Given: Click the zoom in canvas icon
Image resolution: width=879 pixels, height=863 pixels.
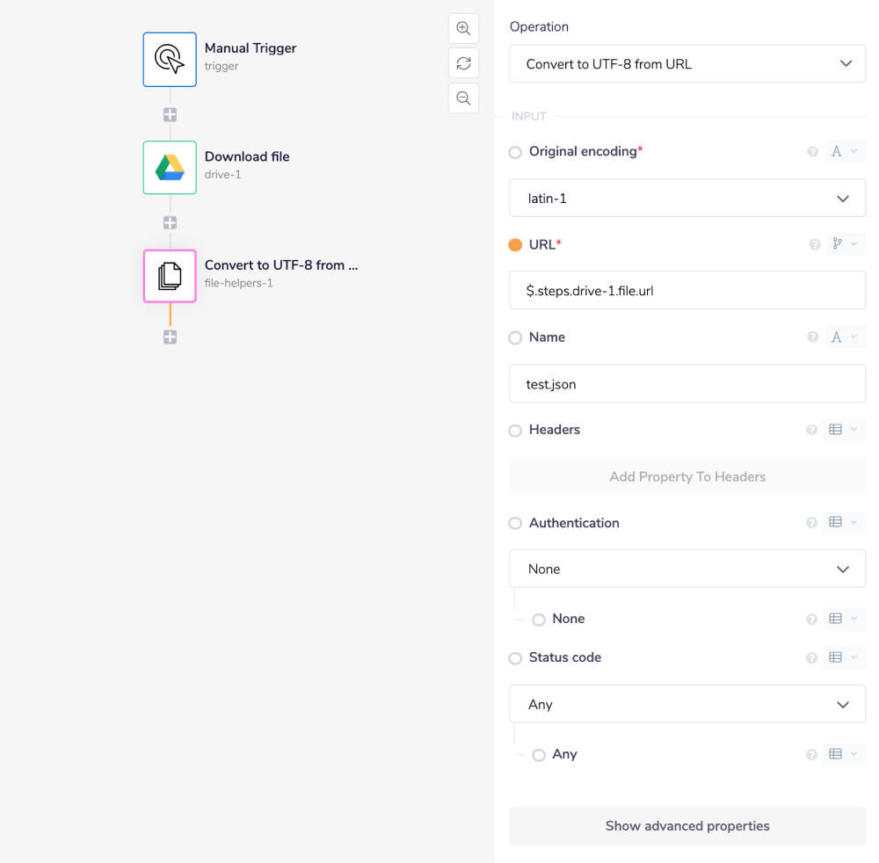Looking at the screenshot, I should (463, 28).
